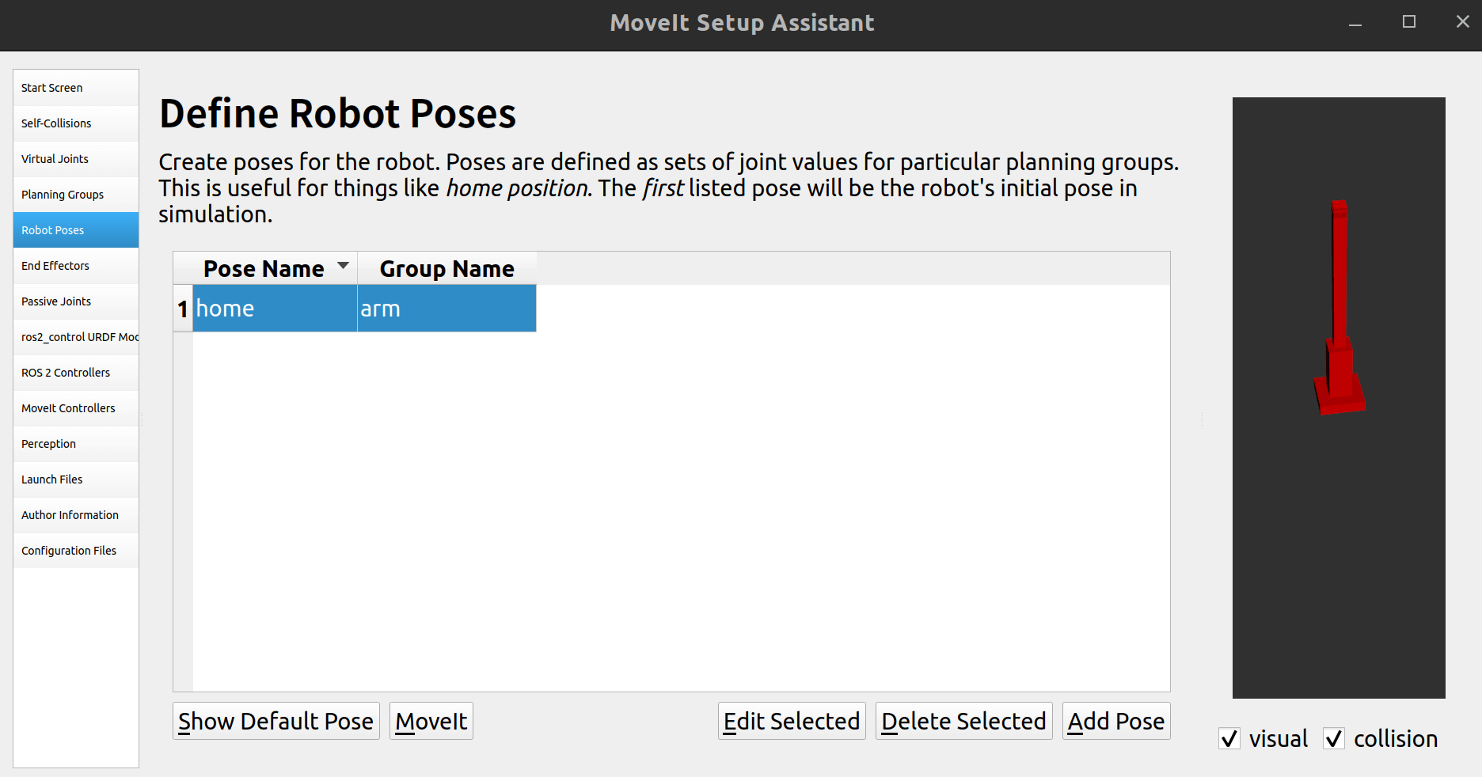Maximize the MoveIt Setup Assistant window

(1409, 22)
